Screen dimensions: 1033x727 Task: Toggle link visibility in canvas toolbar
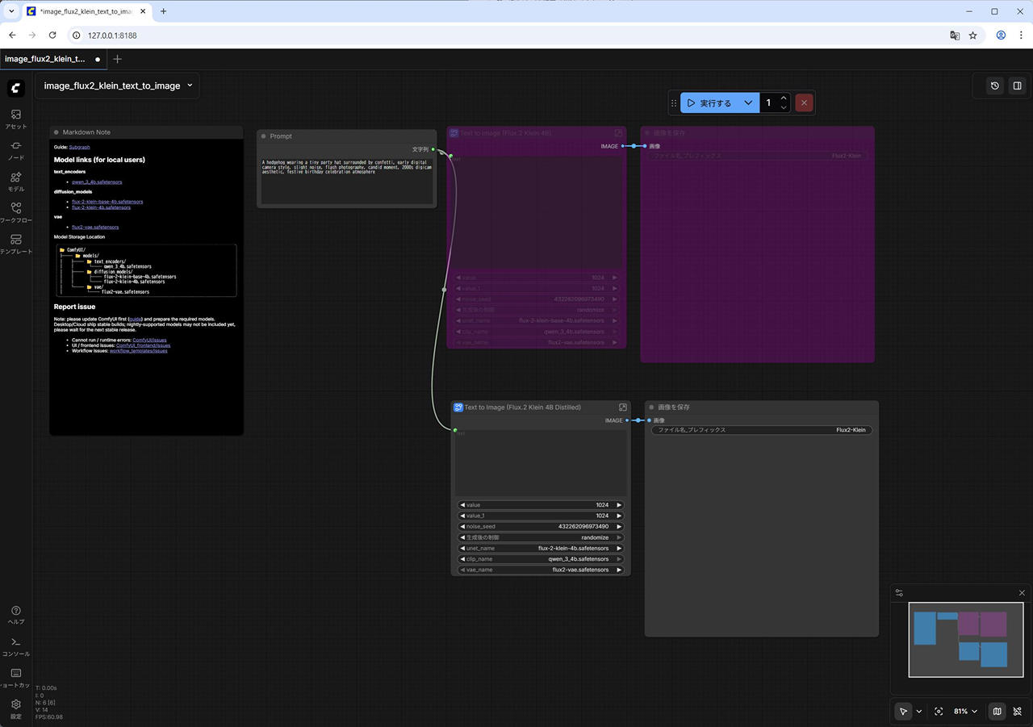click(x=1017, y=711)
